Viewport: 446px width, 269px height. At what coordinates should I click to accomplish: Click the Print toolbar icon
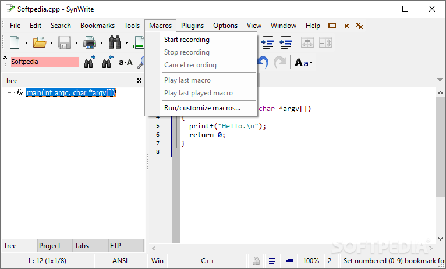tap(90, 42)
